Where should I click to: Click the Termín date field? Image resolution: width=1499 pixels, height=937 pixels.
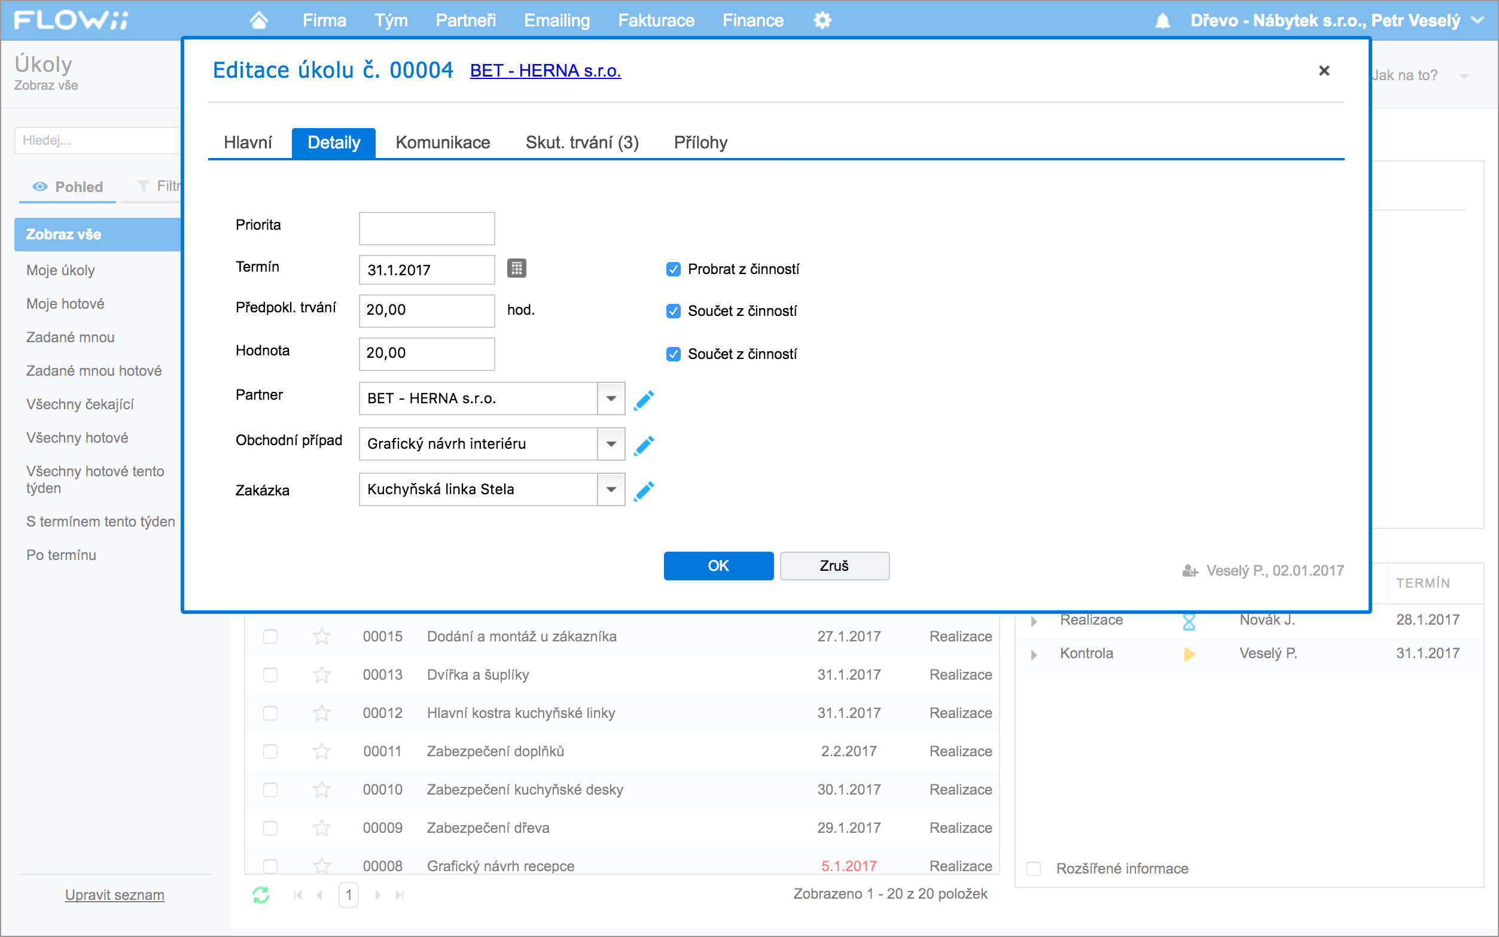[426, 270]
